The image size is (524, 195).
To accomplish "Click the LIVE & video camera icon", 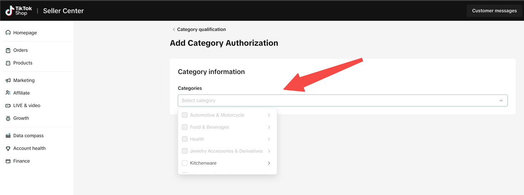I will point(8,105).
